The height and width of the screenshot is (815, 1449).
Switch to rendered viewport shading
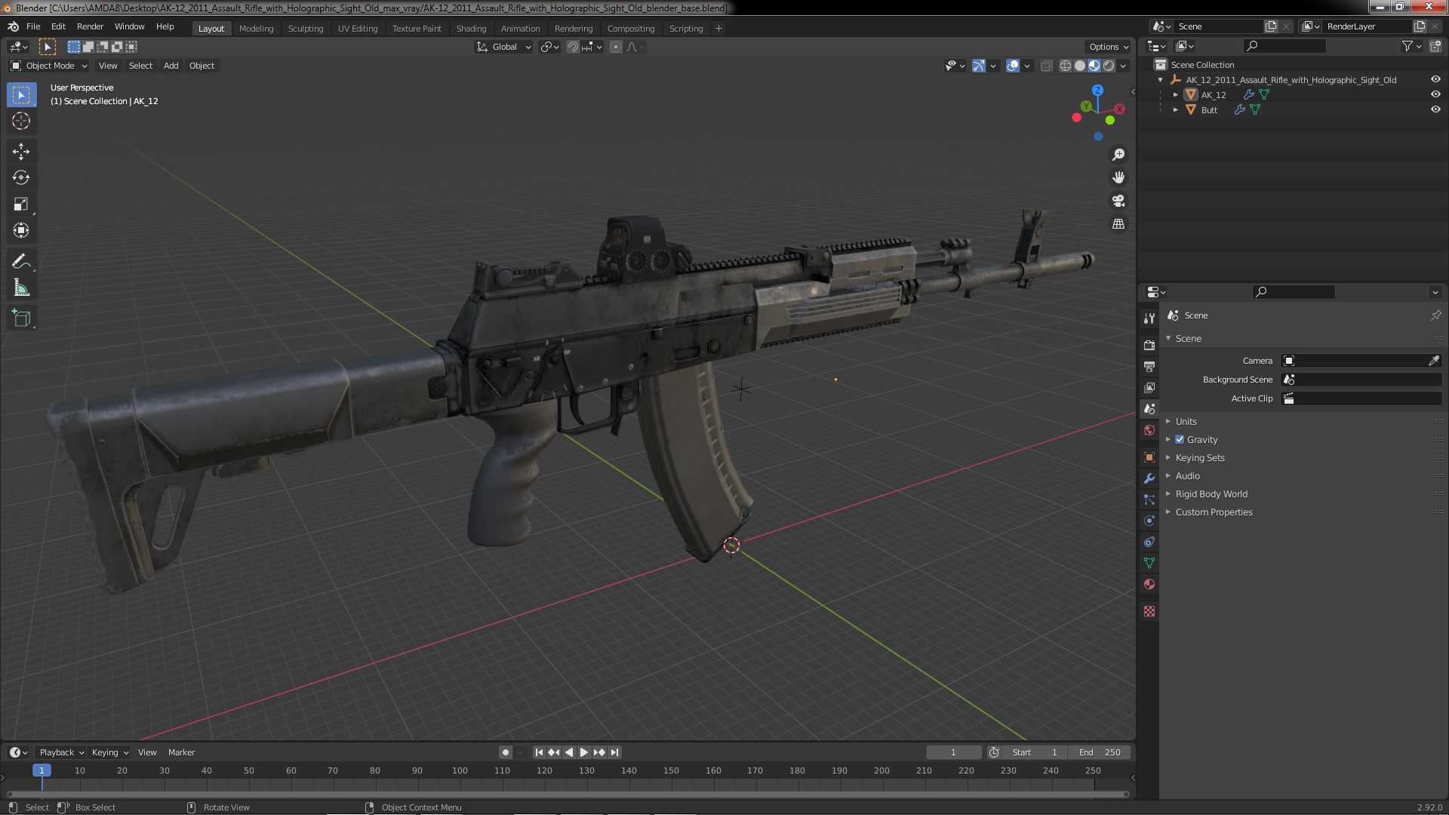(x=1109, y=66)
